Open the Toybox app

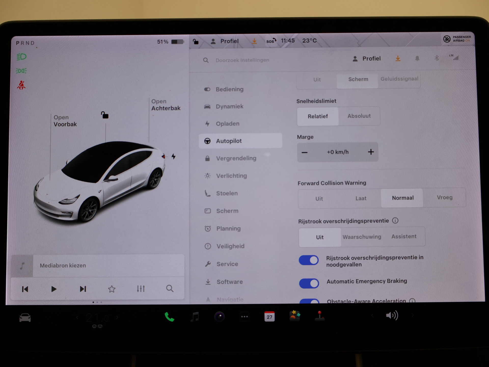coord(295,316)
